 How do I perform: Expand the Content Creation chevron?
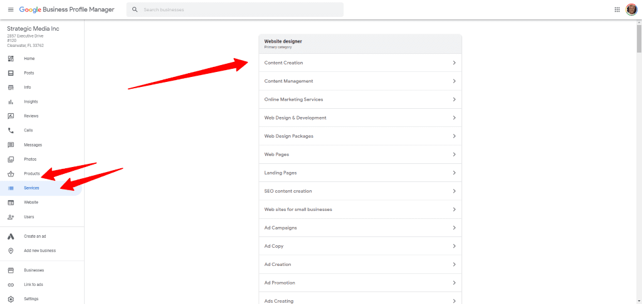[x=454, y=63]
